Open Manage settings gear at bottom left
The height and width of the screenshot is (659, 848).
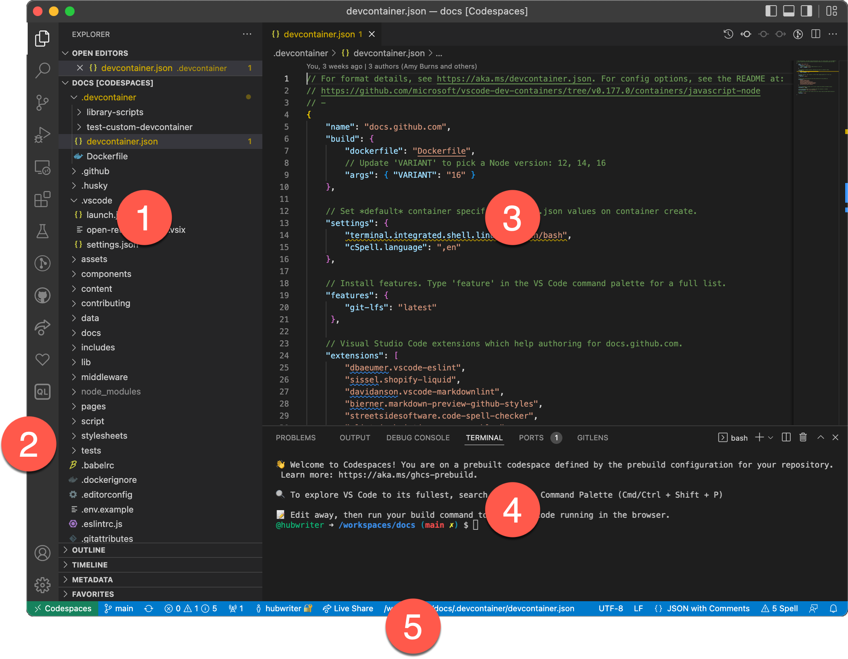(42, 585)
